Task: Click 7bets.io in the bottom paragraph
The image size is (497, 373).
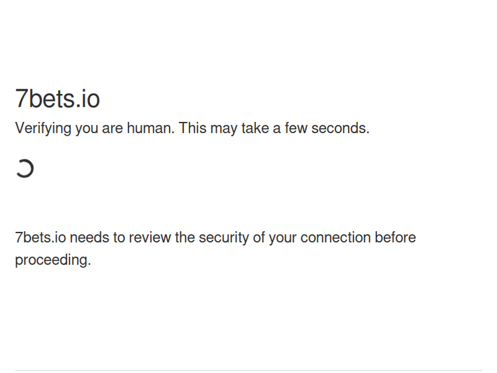Action: coord(40,238)
